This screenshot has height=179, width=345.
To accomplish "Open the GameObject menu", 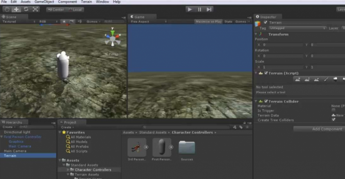I will pos(44,2).
